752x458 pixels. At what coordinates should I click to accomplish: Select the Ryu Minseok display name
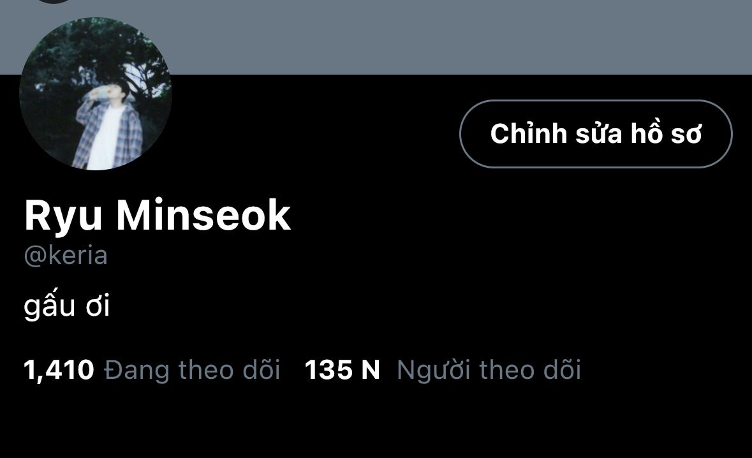(158, 216)
